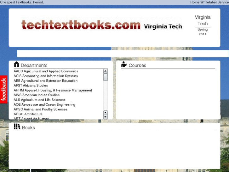Click the top scroll-up arrow in Departments list
Screen dimensions: 229x172
point(106,71)
